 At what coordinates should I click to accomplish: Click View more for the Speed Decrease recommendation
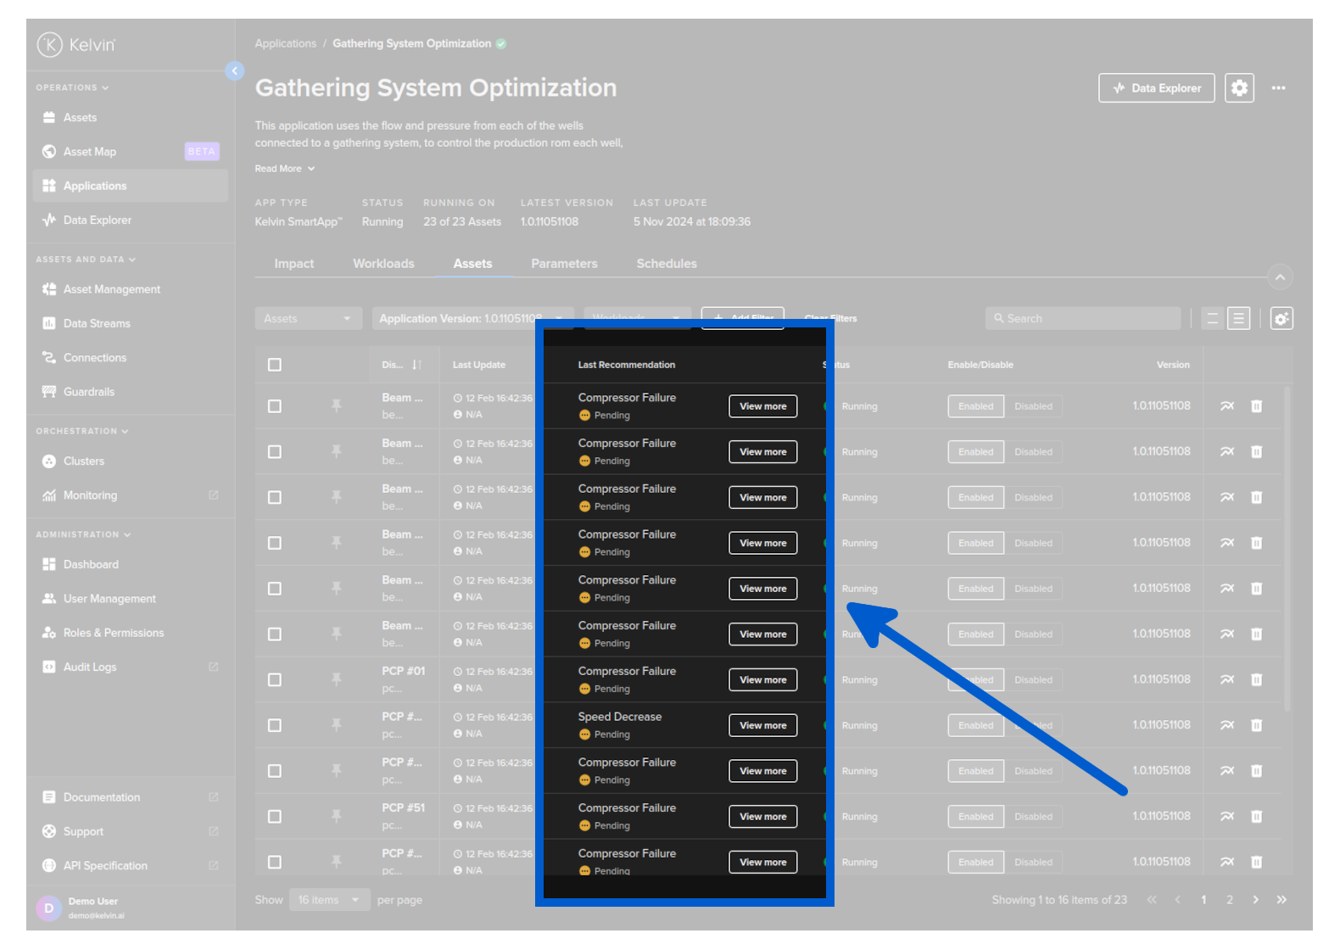click(x=762, y=725)
